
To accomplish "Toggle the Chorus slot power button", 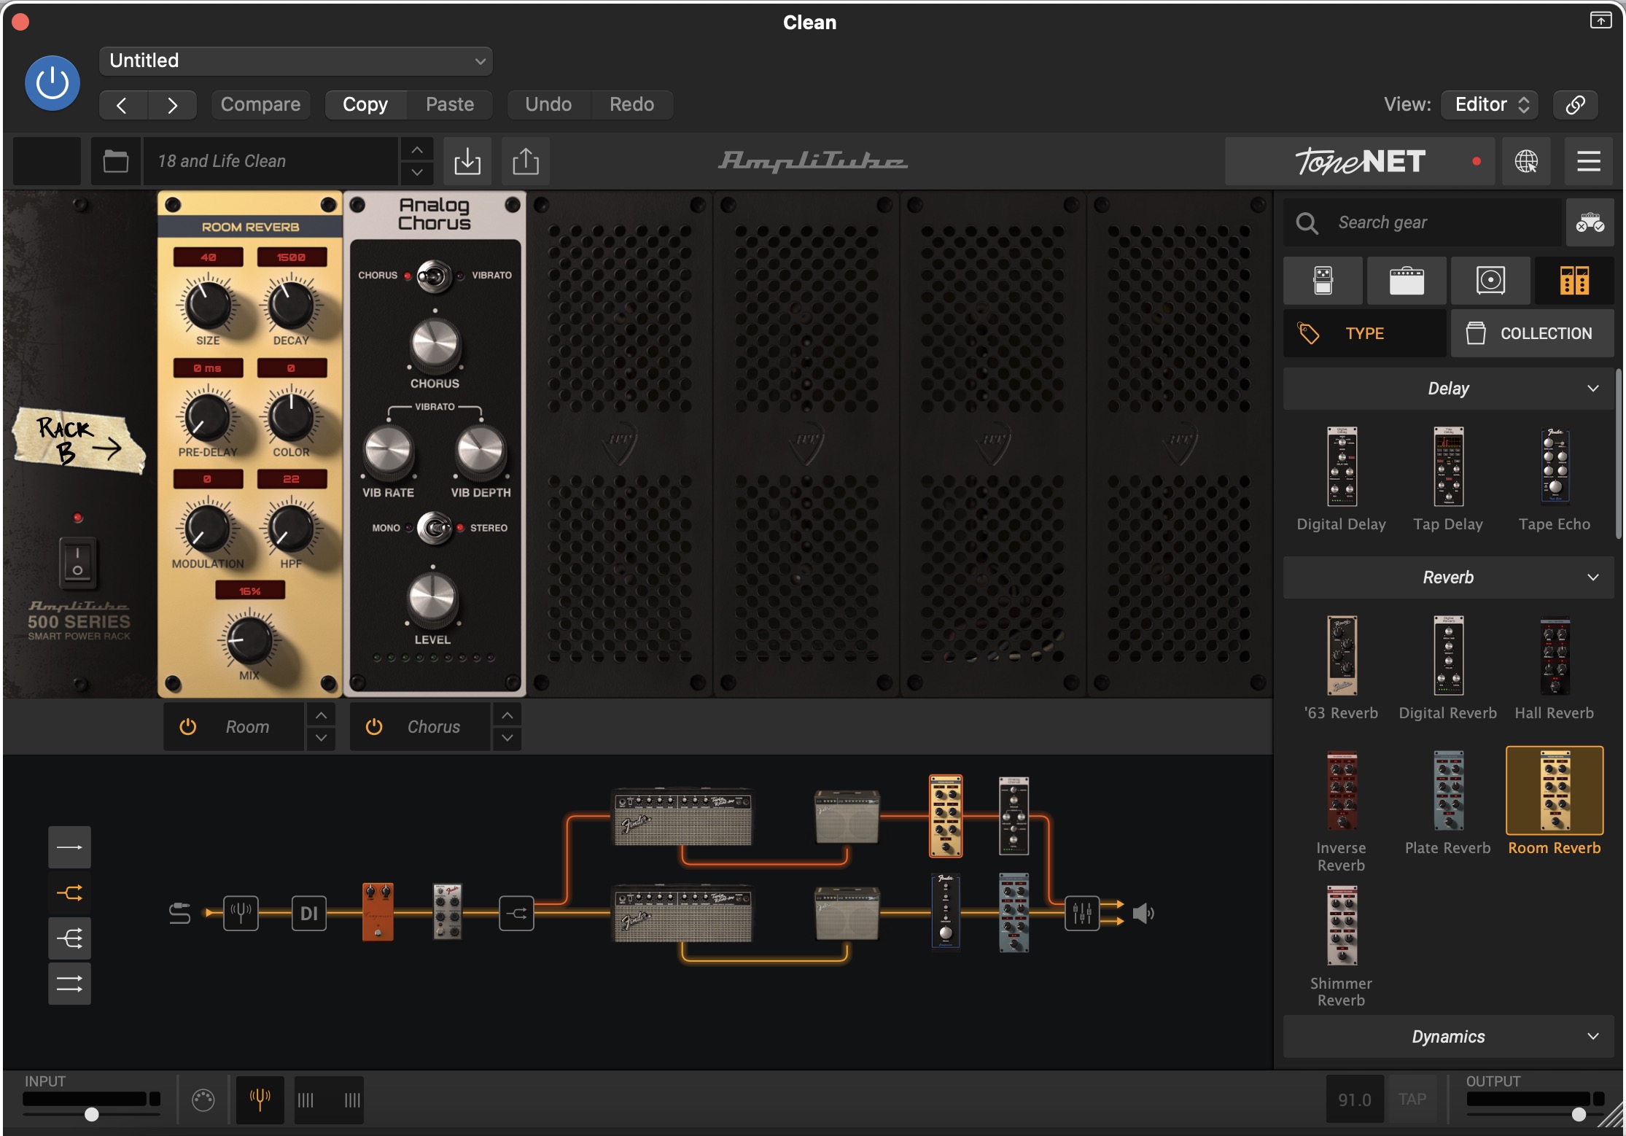I will (x=374, y=726).
